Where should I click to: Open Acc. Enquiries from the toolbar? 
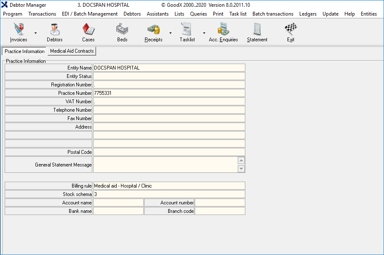(223, 32)
